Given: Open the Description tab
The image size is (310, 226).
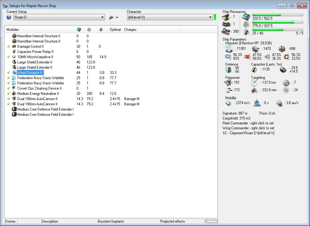Looking at the screenshot, I should [50, 221].
